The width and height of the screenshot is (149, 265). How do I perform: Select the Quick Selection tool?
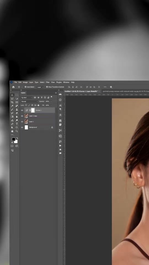17,99
